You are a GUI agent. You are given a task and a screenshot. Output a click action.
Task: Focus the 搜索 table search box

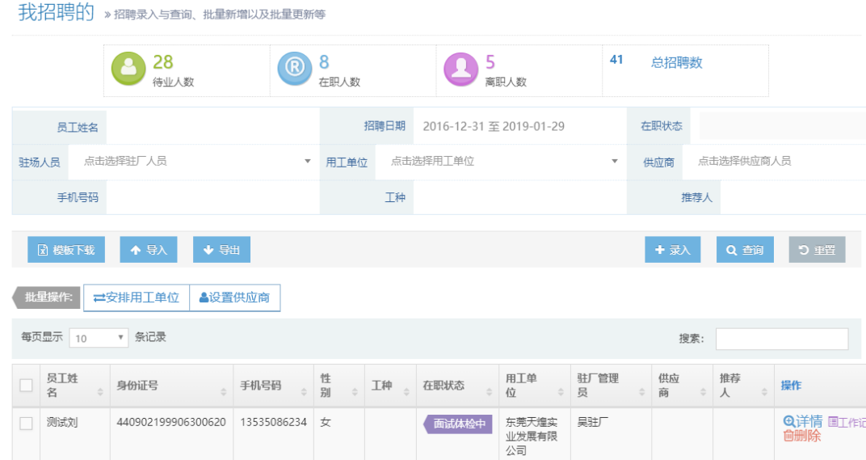click(x=781, y=339)
